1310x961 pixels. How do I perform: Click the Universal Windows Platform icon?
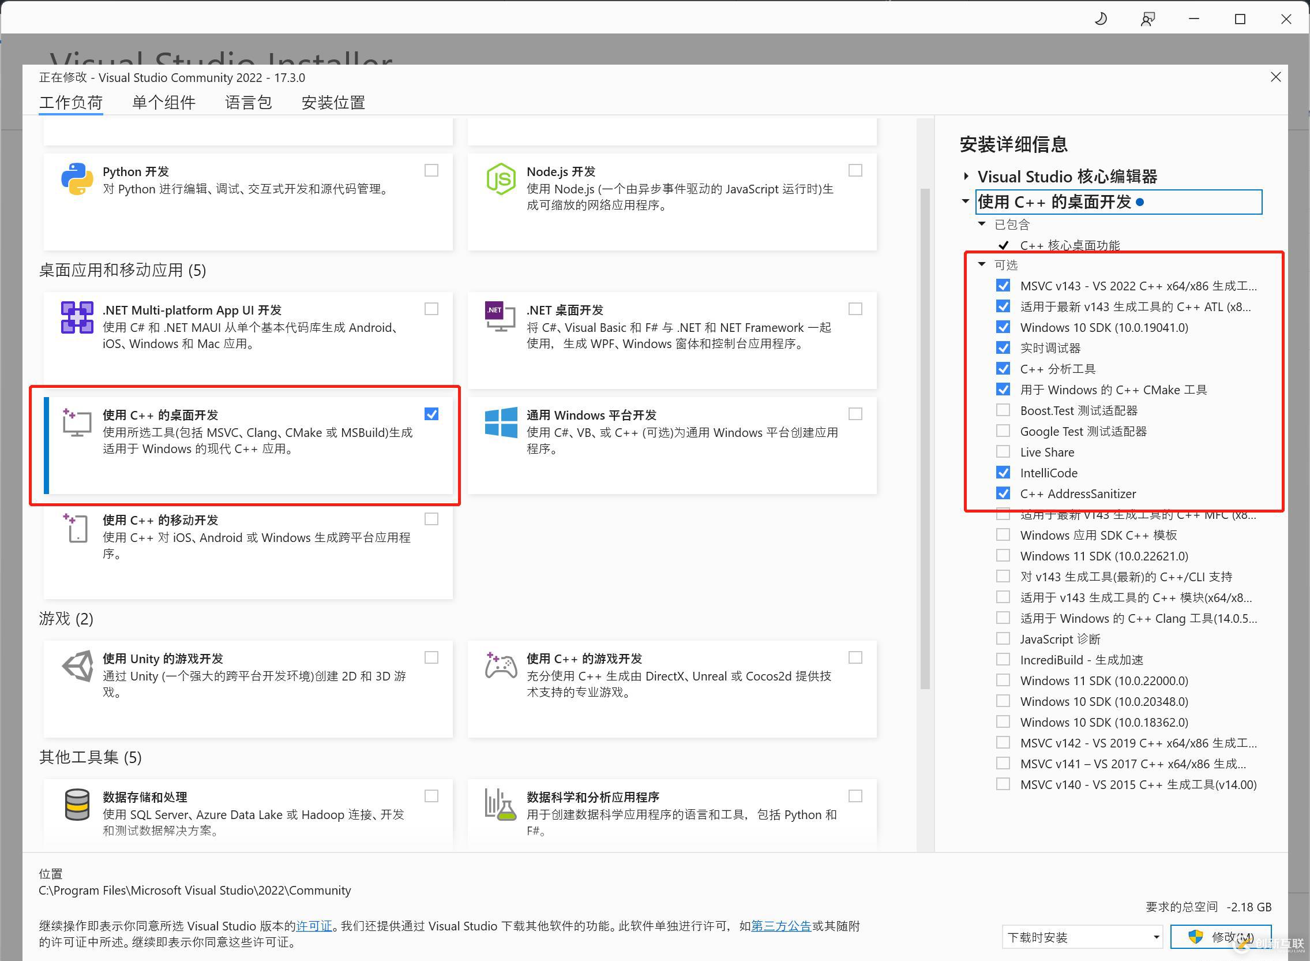tap(501, 422)
